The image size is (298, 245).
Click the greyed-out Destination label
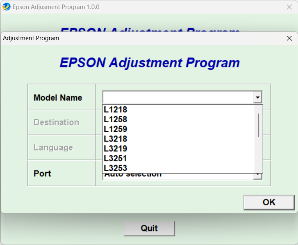56,122
